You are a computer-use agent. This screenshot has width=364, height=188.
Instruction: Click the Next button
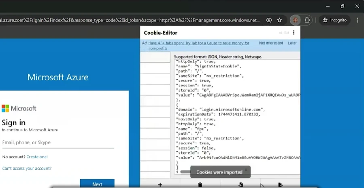click(x=97, y=184)
